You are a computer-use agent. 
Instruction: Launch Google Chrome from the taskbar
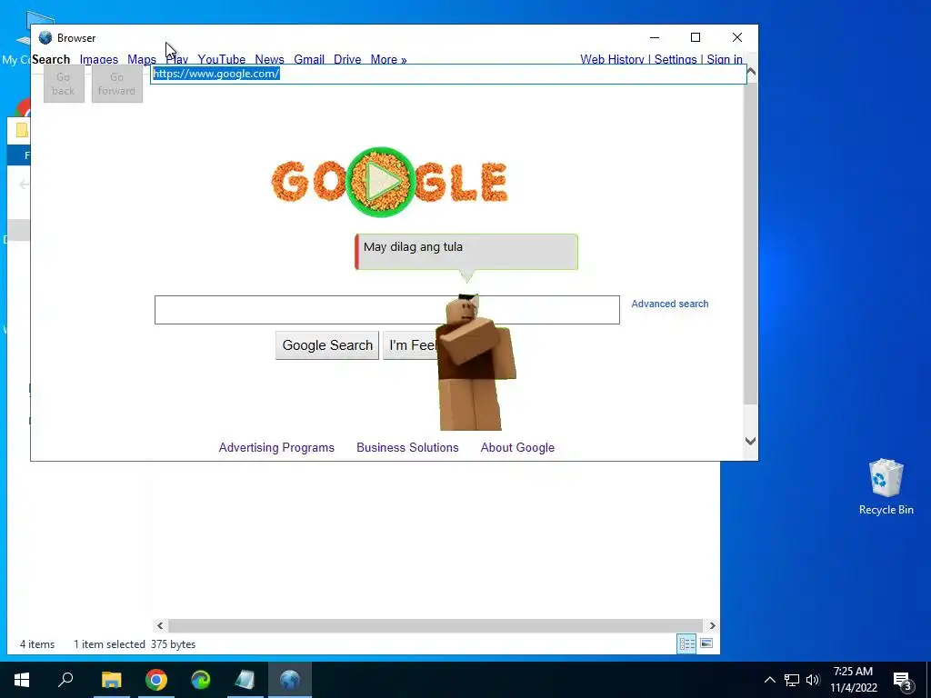156,680
